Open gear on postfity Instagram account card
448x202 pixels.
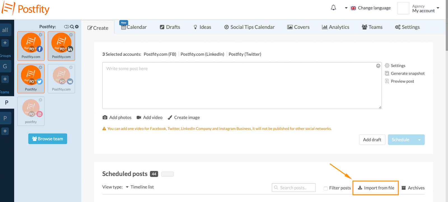tap(41, 100)
